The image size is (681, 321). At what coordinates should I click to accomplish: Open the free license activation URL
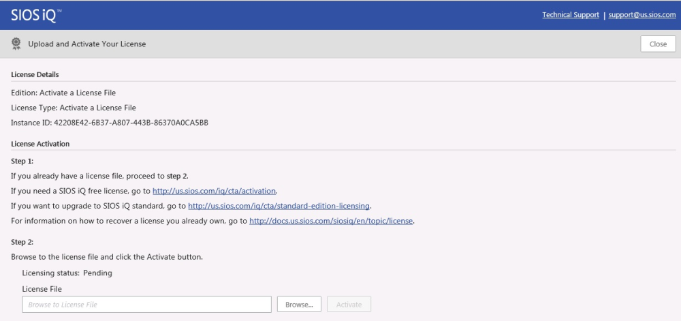(214, 191)
